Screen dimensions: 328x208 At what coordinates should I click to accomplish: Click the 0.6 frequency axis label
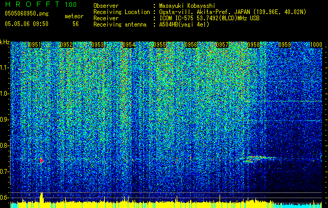point(4,198)
